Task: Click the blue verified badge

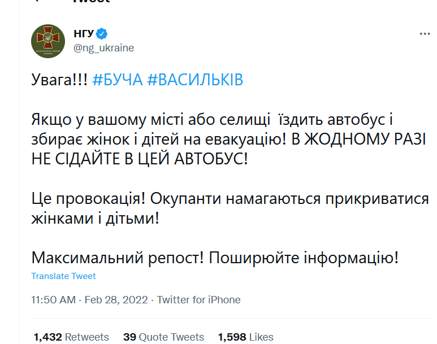Action: click(102, 33)
